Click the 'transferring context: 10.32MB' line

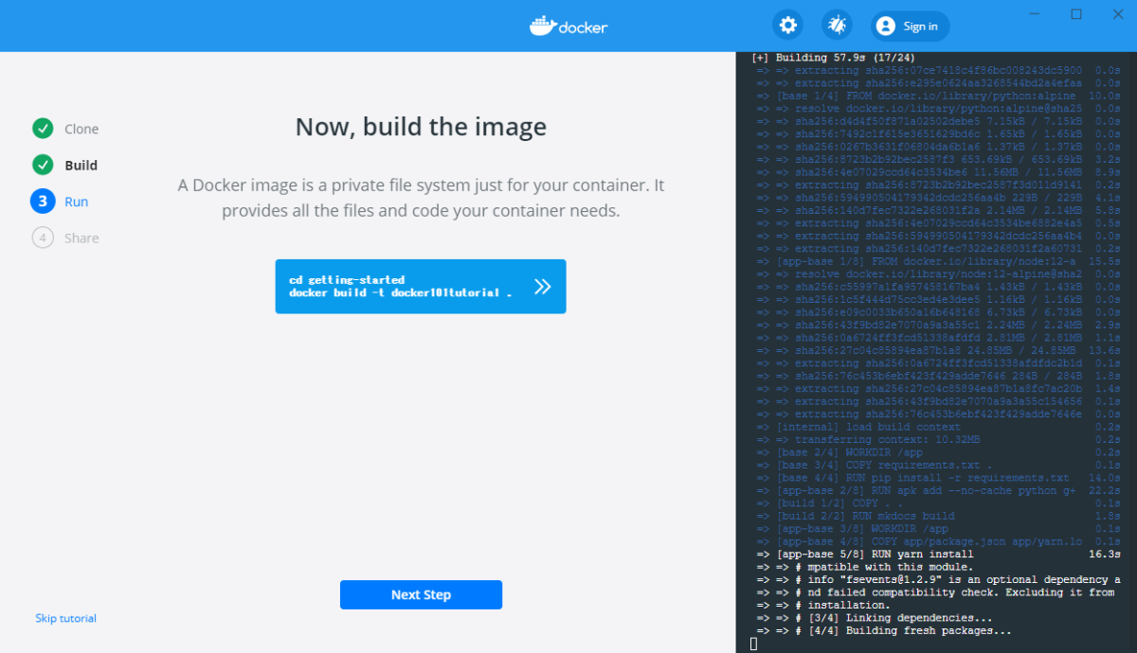[938, 439]
